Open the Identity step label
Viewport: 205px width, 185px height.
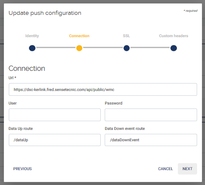(32, 36)
